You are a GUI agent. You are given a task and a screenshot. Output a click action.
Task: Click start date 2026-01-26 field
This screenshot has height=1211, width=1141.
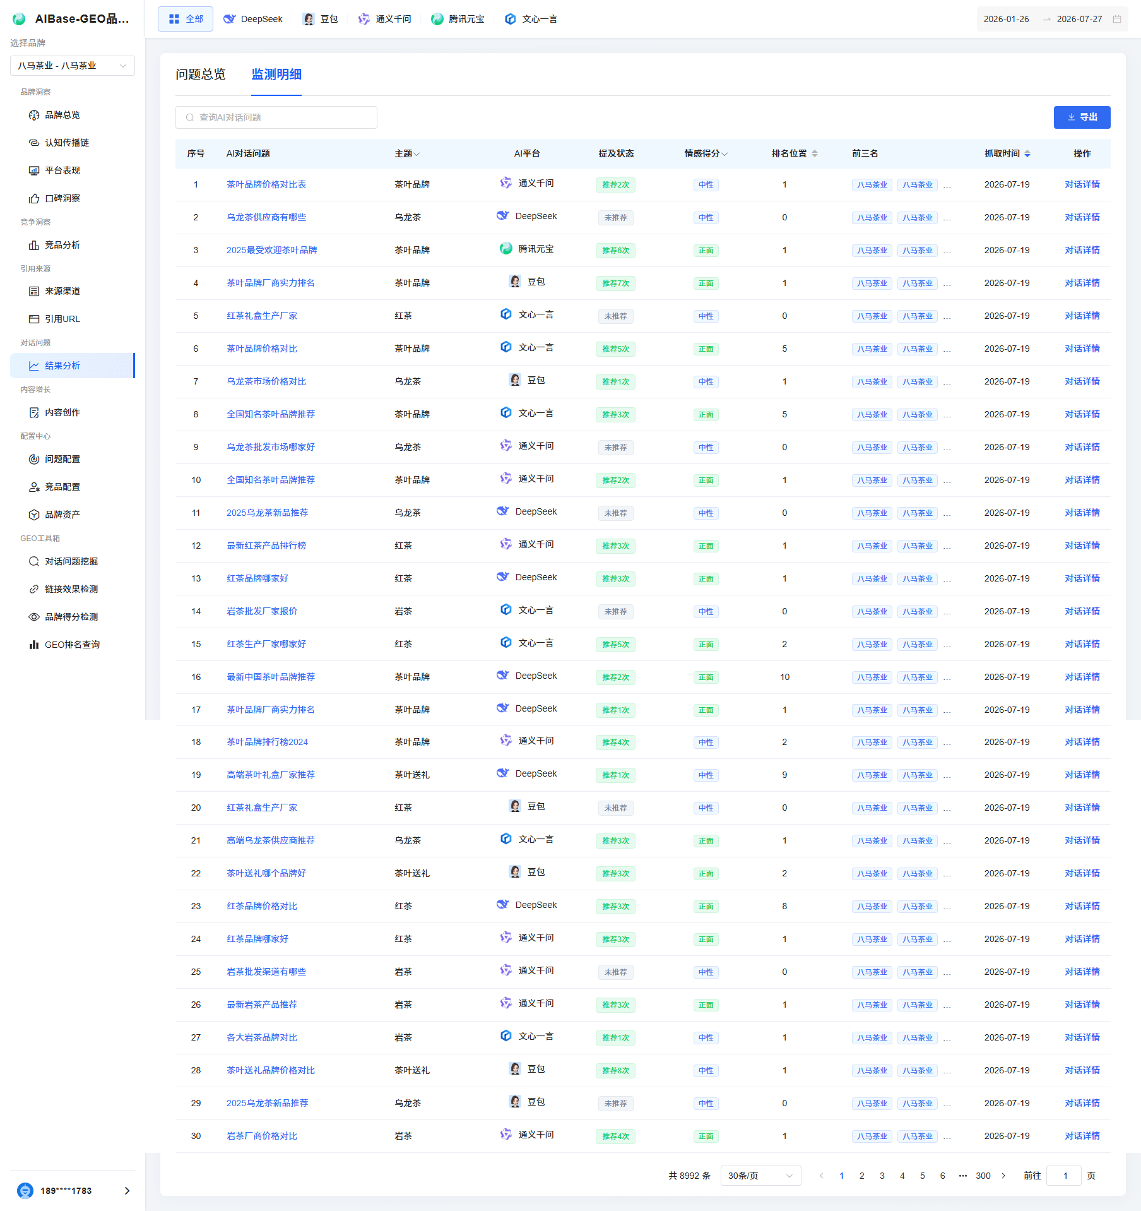[1007, 19]
